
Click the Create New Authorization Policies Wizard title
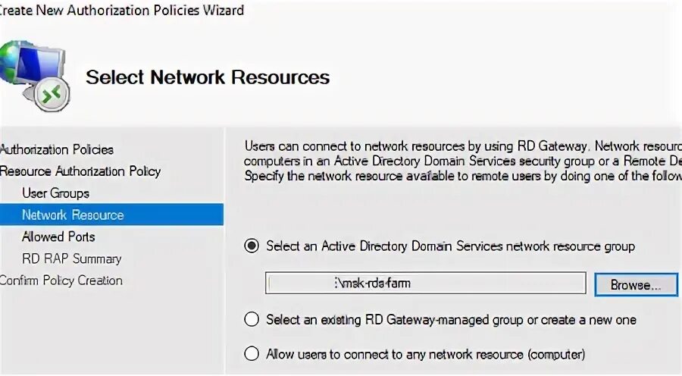click(122, 10)
